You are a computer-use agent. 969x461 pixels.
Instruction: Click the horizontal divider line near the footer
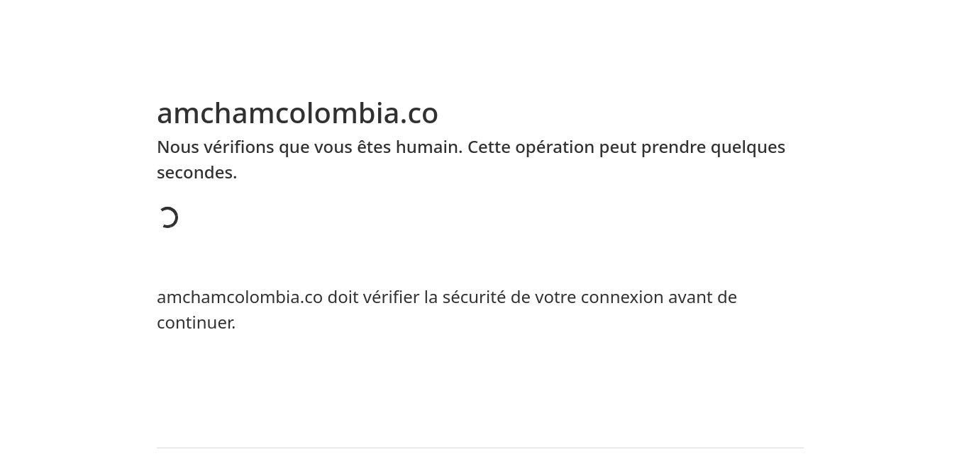click(480, 448)
